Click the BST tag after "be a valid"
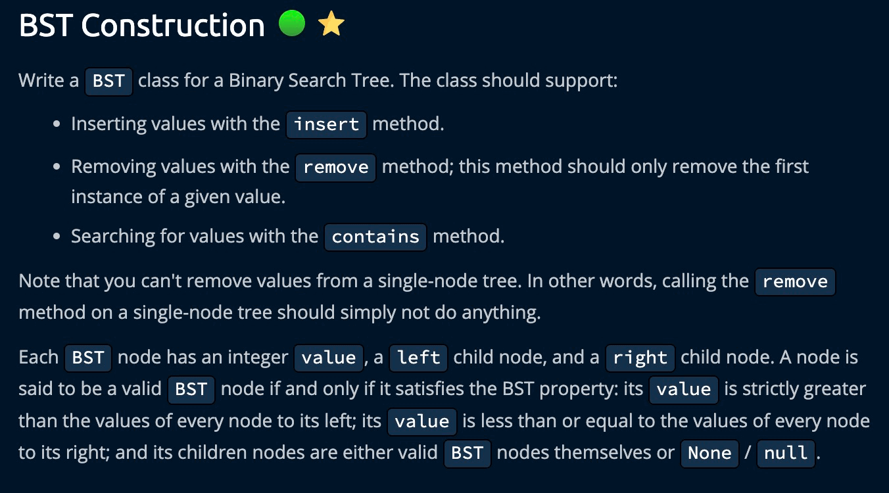The height and width of the screenshot is (493, 889). pos(191,390)
